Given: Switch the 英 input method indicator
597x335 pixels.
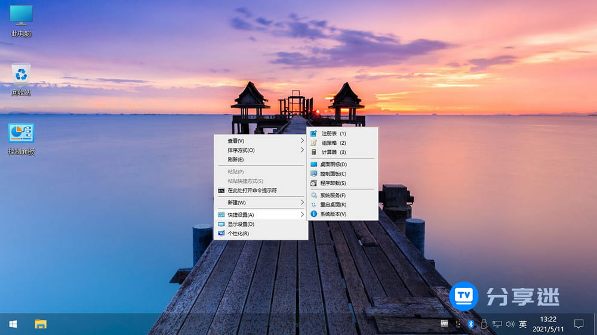Looking at the screenshot, I should [523, 324].
